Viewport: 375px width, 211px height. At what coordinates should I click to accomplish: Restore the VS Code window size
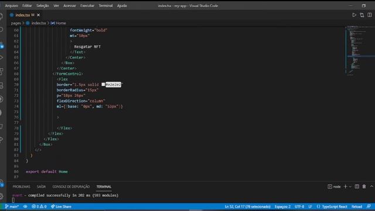click(x=363, y=5)
